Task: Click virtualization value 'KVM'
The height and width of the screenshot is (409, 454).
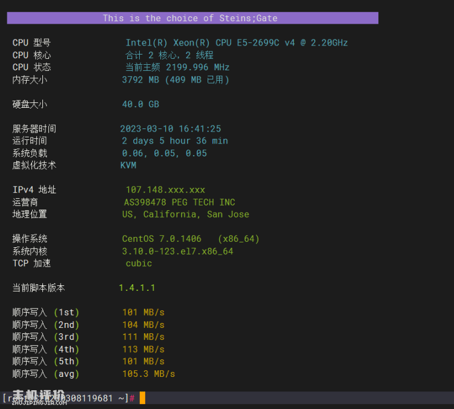Action: [x=128, y=165]
